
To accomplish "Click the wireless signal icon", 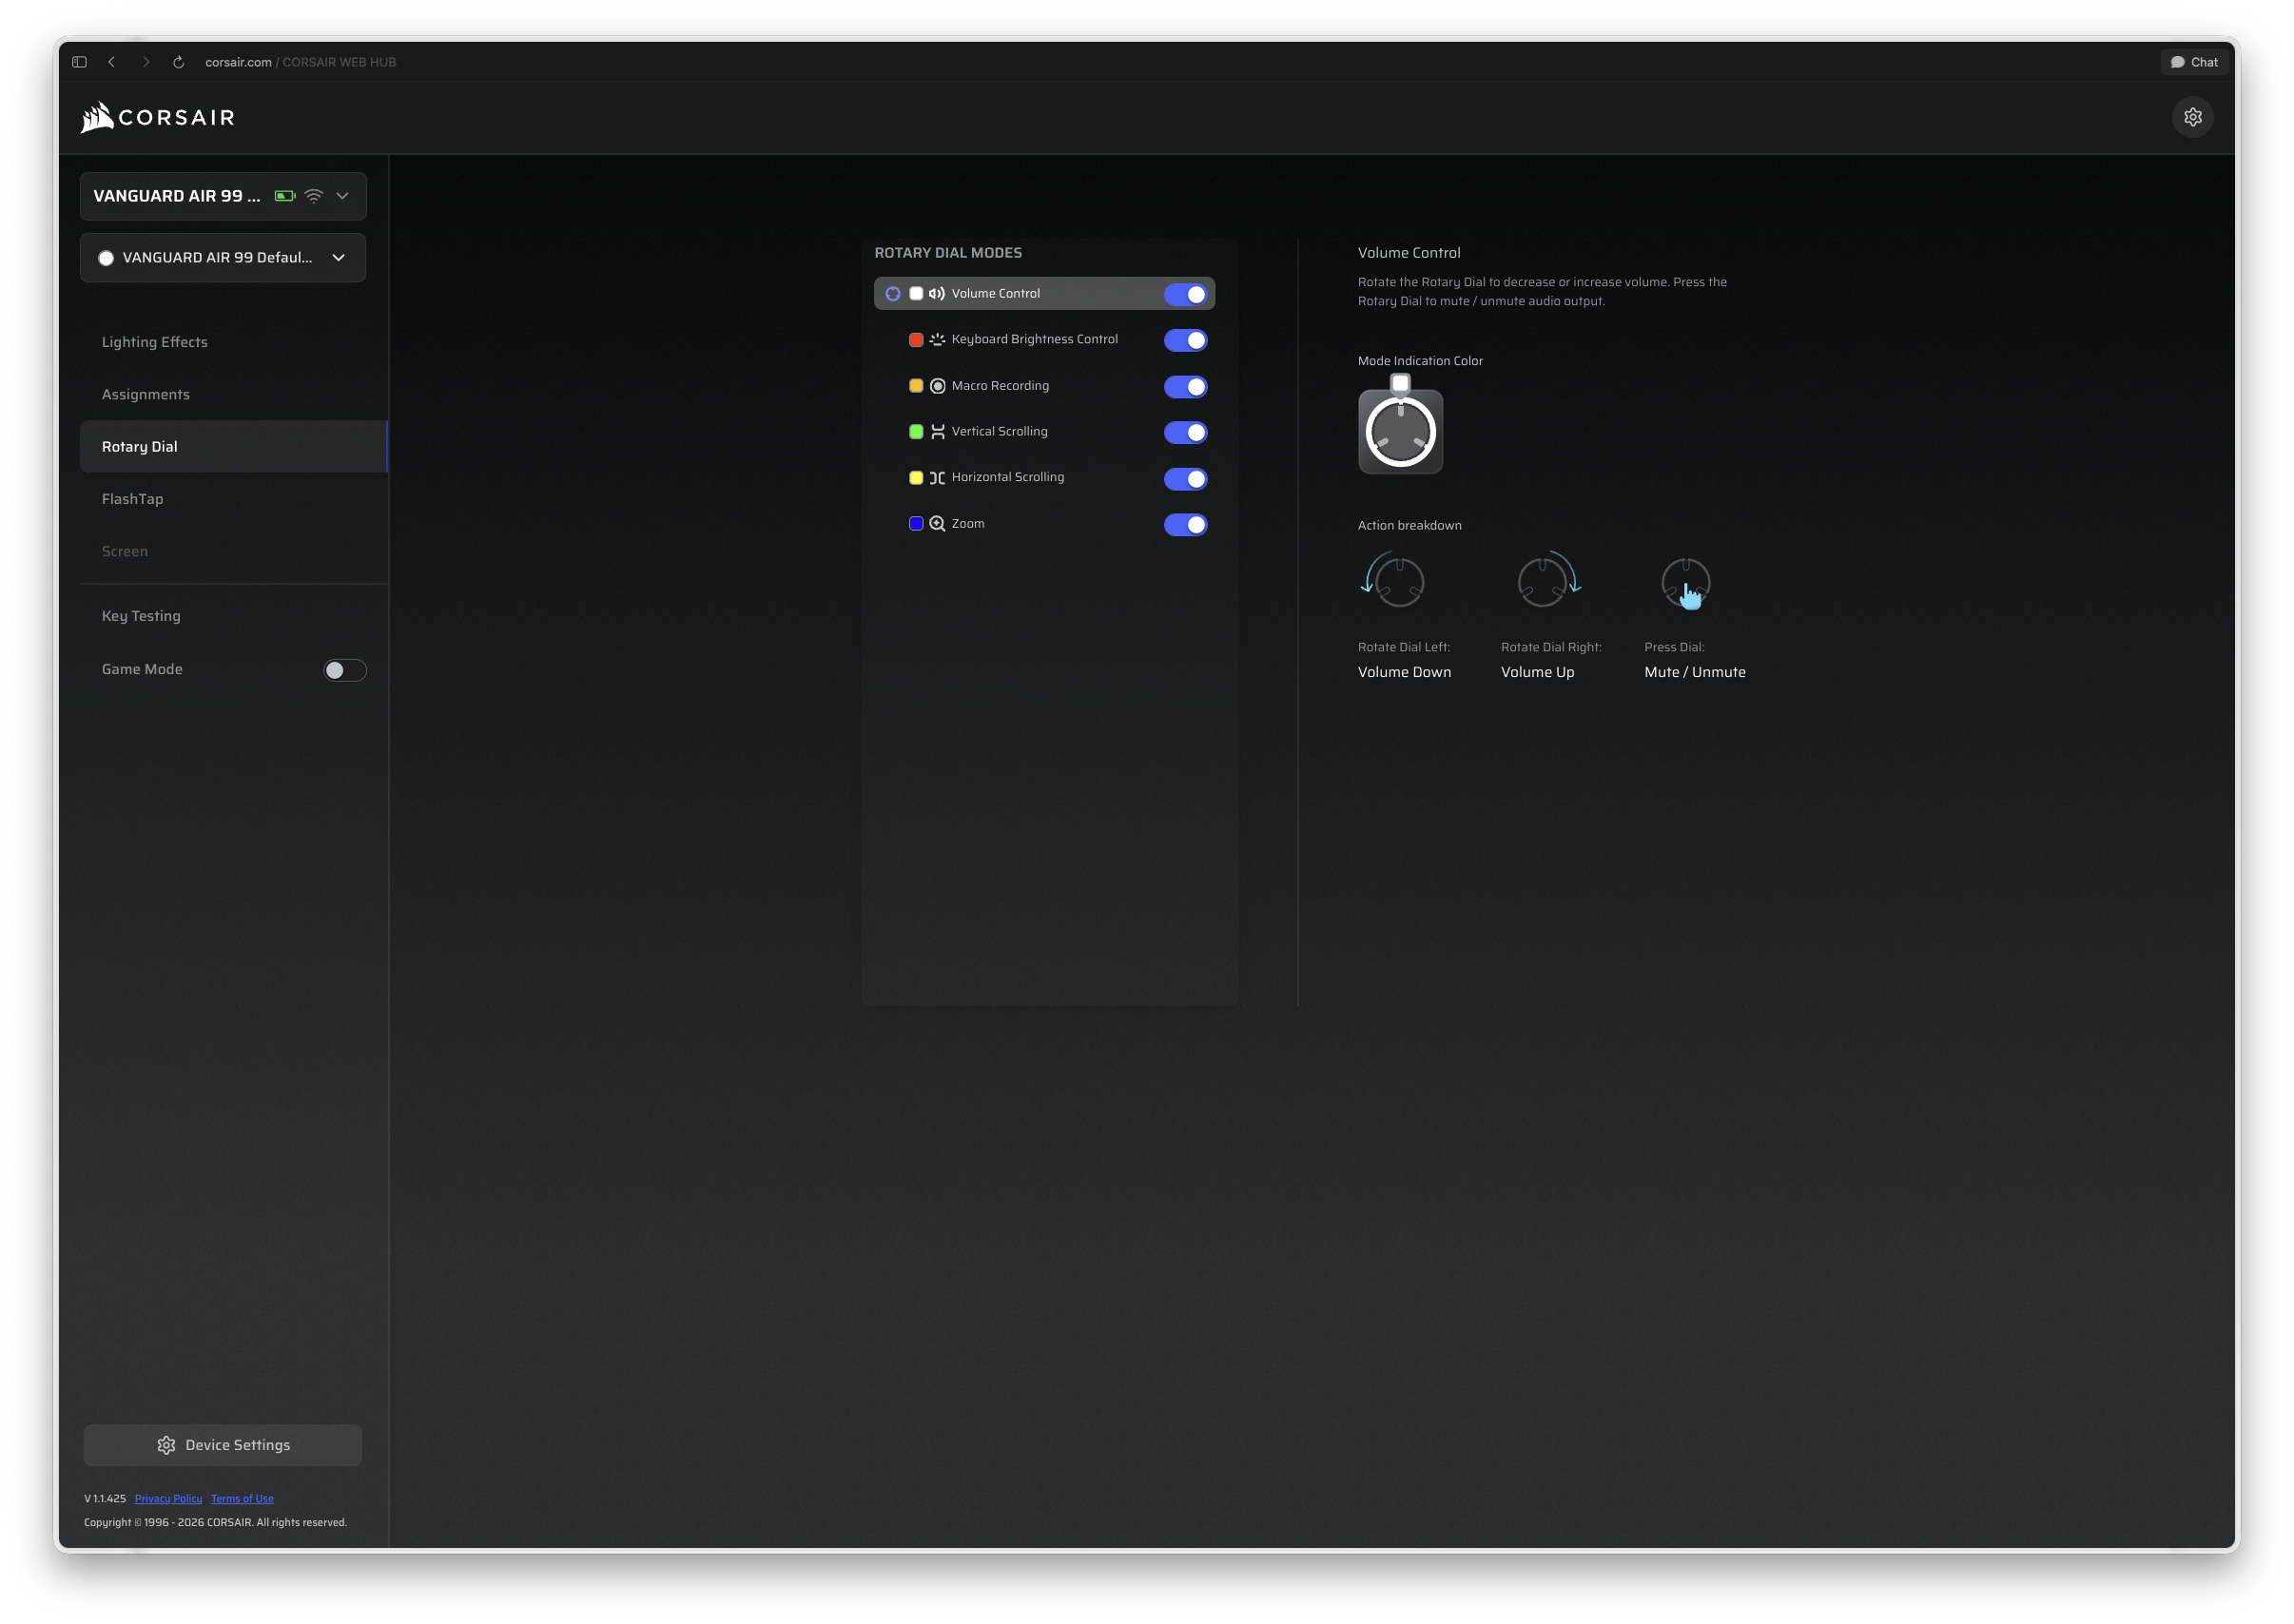I will tap(314, 196).
